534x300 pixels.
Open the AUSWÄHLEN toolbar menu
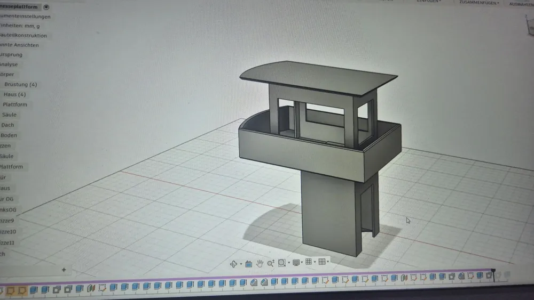[521, 4]
